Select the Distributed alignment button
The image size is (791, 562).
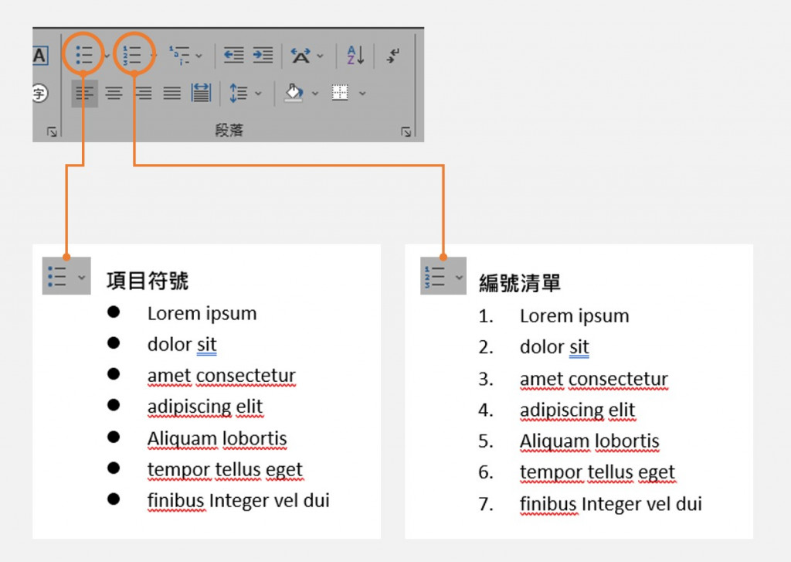(201, 93)
